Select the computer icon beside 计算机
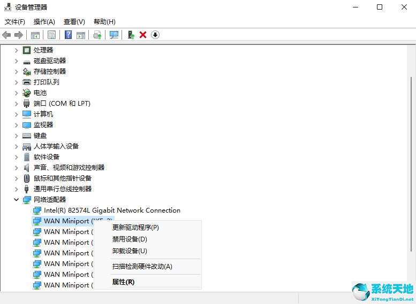Viewport: 416px width, 304px height. (27, 114)
